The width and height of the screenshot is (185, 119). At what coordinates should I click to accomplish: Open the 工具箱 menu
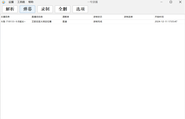point(21,2)
